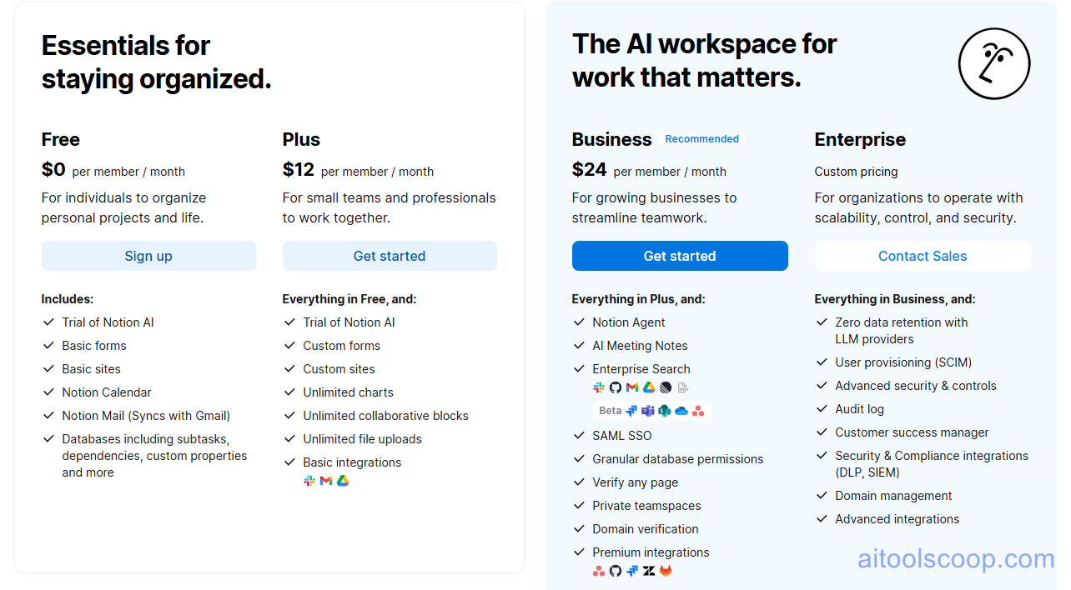Click the Slack icon under Basic integrations
The image size is (1071, 590).
point(308,481)
